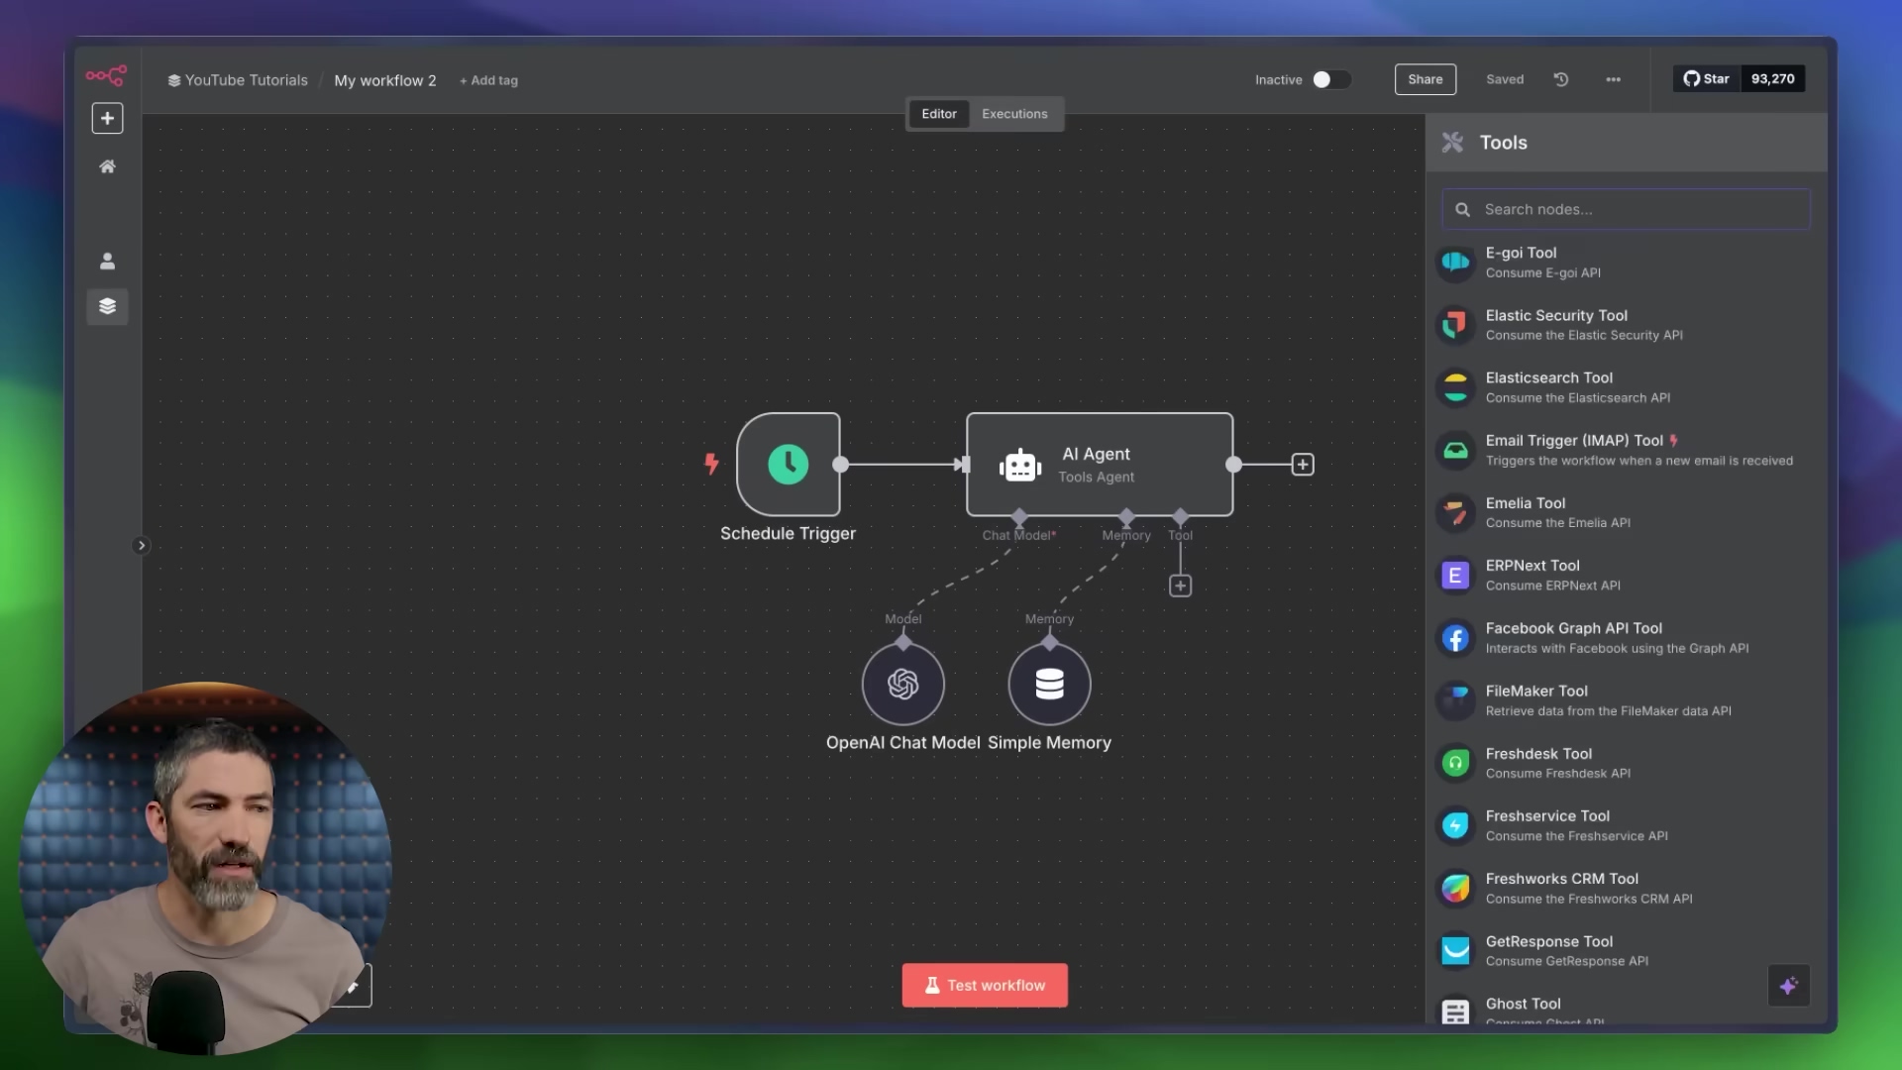The width and height of the screenshot is (1902, 1070).
Task: Open workflow history clock icon
Action: [1561, 79]
